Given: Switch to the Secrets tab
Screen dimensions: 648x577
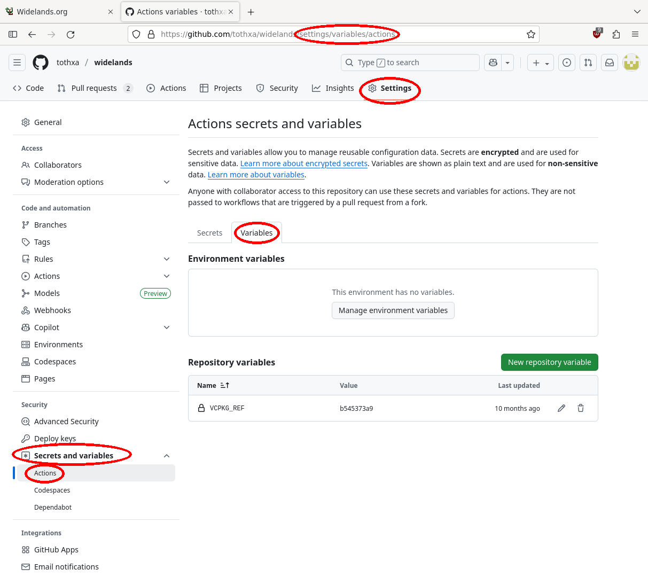Looking at the screenshot, I should coord(209,233).
